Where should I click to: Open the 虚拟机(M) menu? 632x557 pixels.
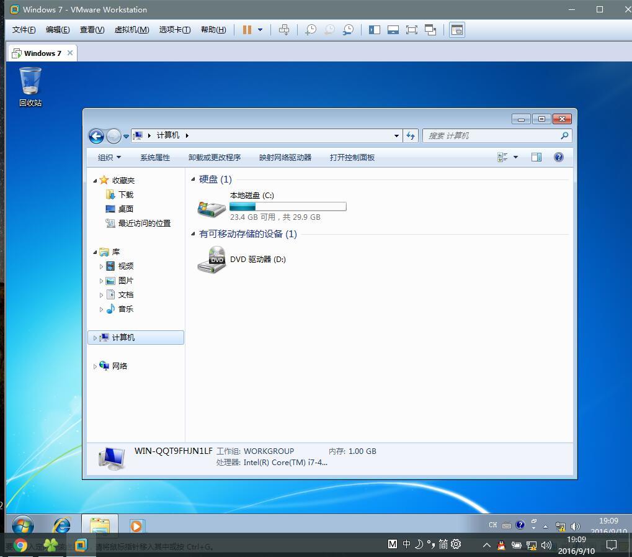point(131,30)
